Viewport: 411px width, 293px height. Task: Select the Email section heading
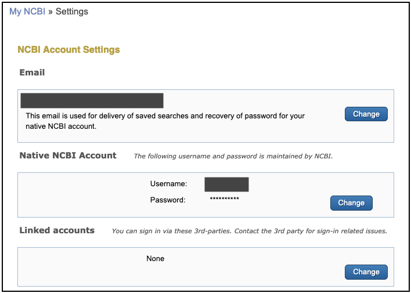[x=32, y=73]
